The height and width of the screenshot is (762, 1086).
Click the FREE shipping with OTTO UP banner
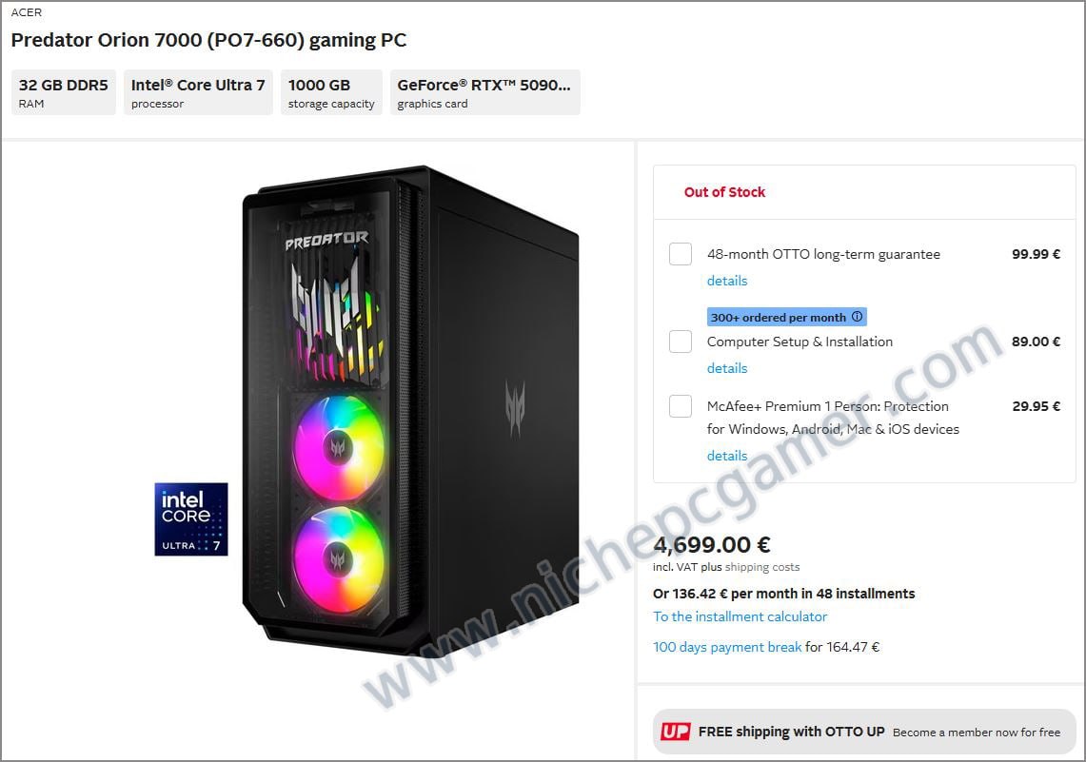point(864,732)
